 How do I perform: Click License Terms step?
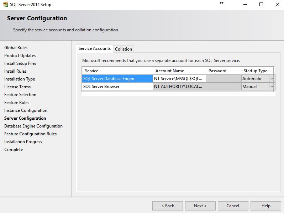point(17,87)
